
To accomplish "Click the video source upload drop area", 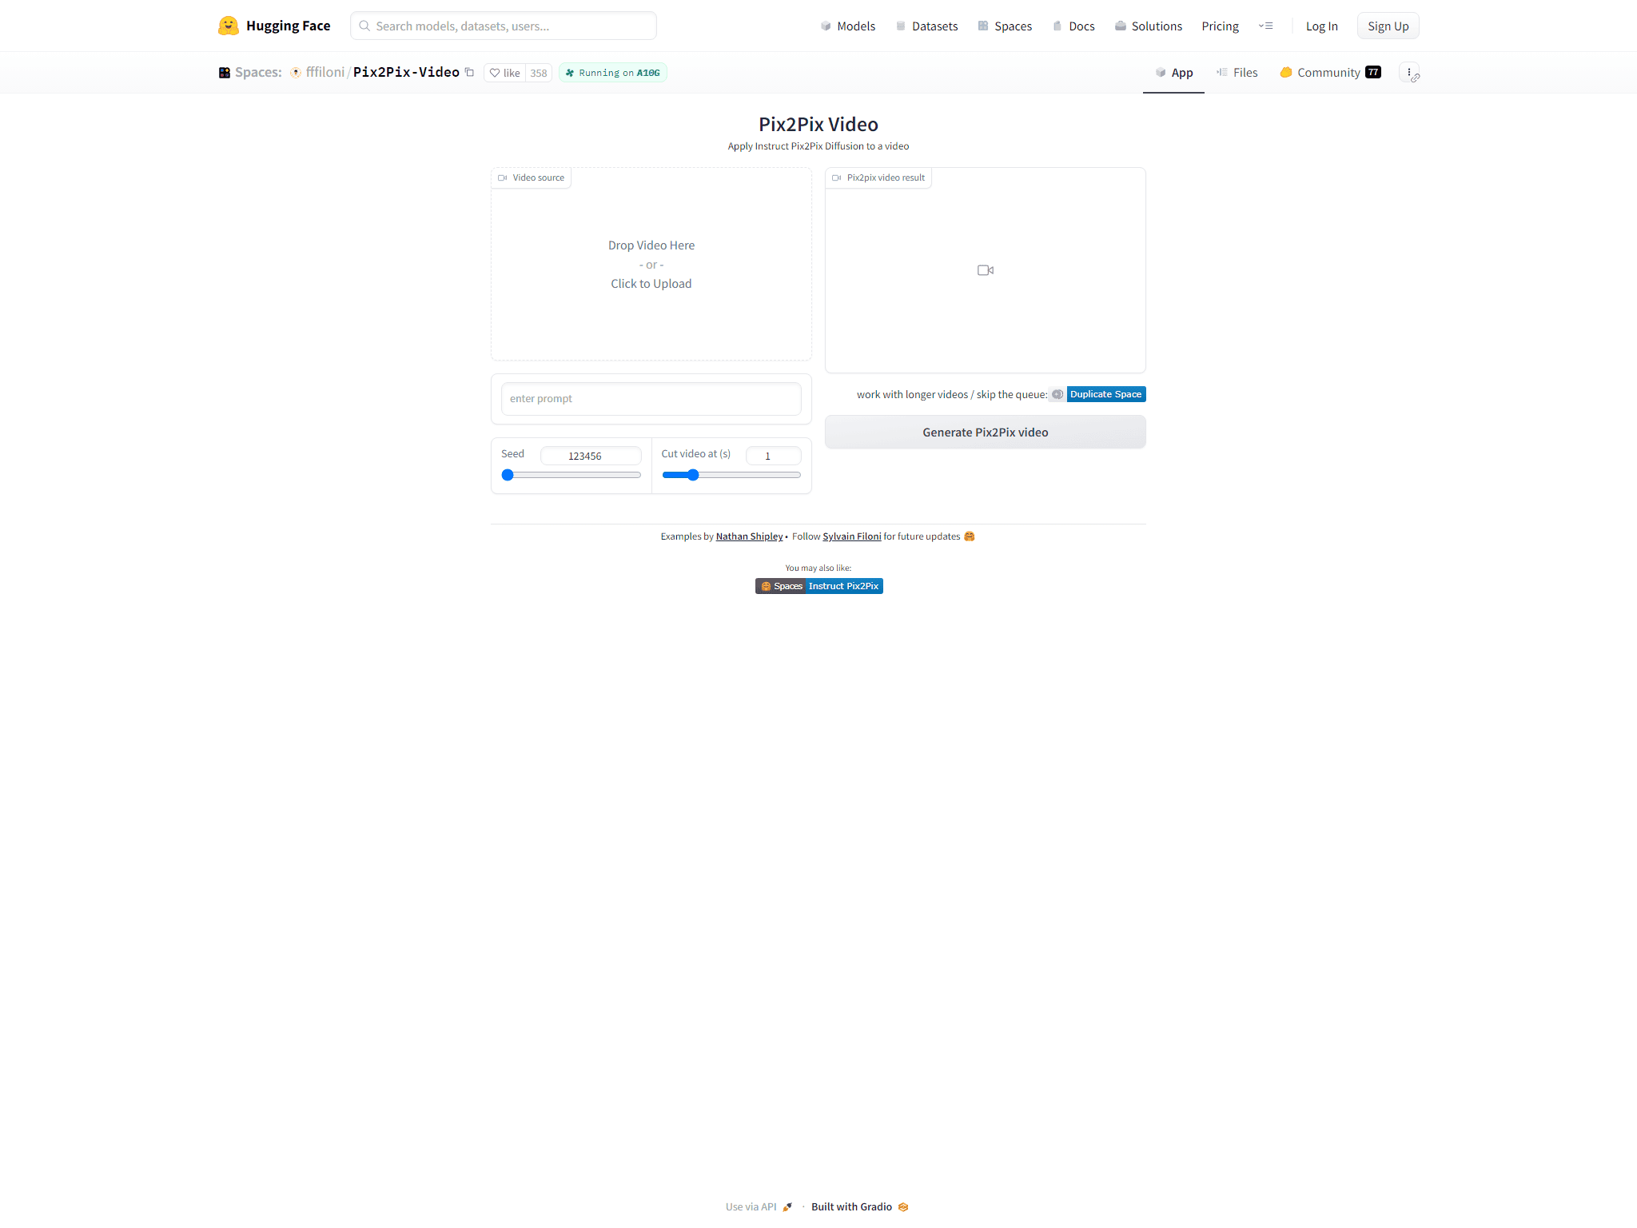I will tap(651, 264).
